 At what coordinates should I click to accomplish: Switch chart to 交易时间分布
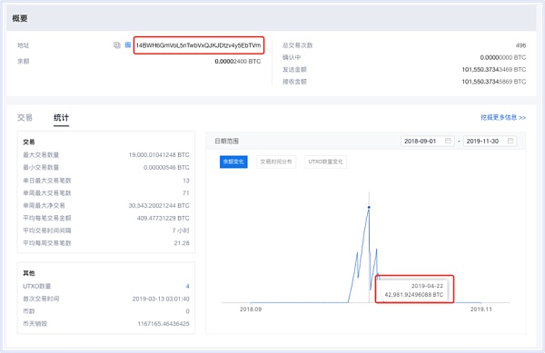tap(276, 162)
